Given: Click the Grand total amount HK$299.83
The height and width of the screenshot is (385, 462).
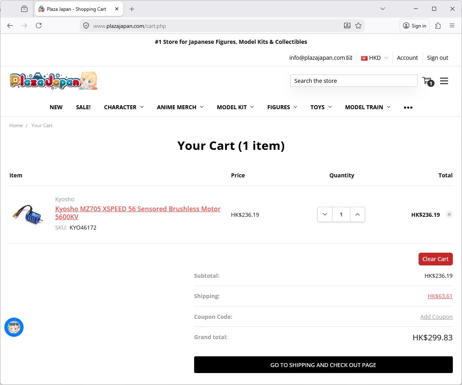Looking at the screenshot, I should tap(432, 338).
